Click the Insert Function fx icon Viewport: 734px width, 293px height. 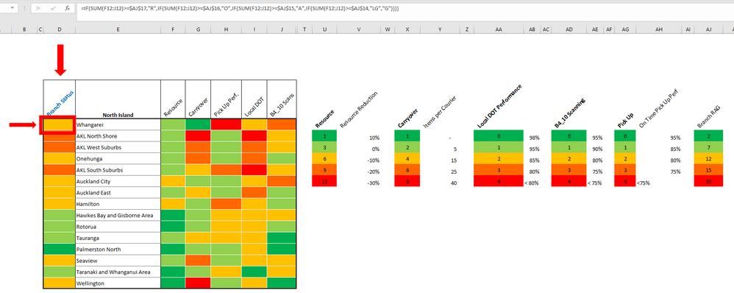(68, 8)
